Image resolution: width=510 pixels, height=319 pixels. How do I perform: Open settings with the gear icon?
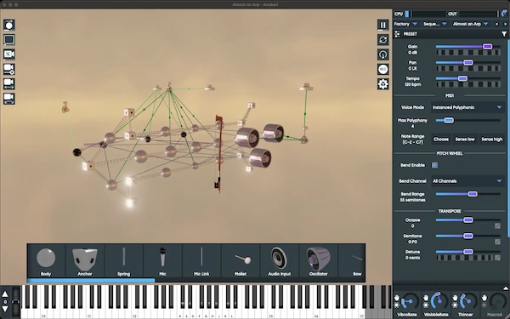click(x=383, y=84)
